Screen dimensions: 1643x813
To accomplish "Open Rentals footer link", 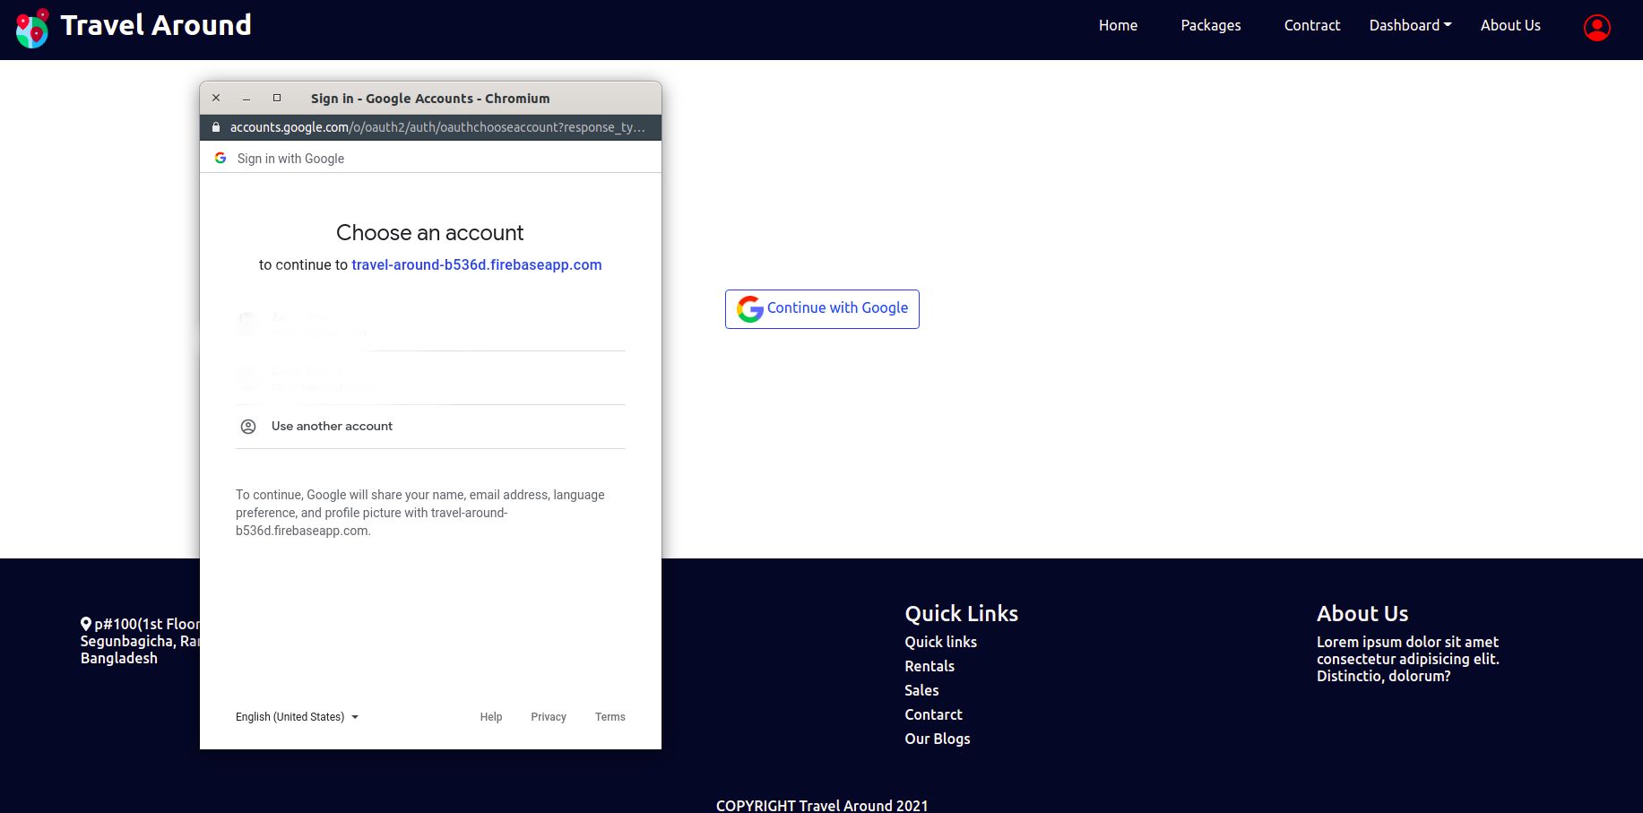I will point(930,666).
